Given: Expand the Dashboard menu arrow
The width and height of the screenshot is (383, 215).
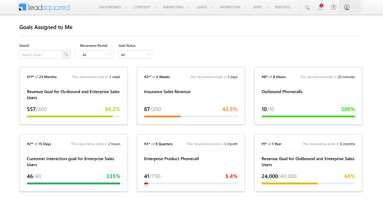Looking at the screenshot, I should (126, 8).
